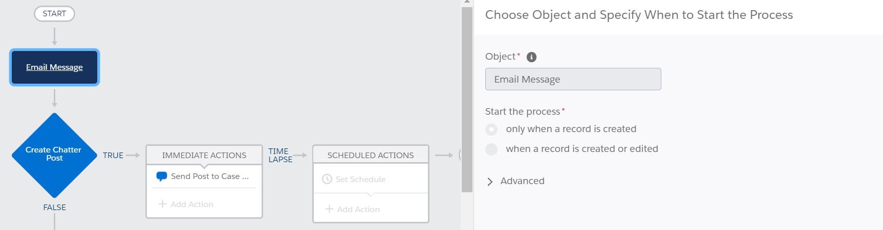Click the Object info icon
The image size is (883, 230).
click(531, 57)
